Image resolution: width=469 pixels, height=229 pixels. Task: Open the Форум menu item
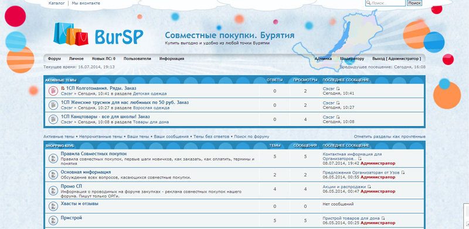[54, 59]
